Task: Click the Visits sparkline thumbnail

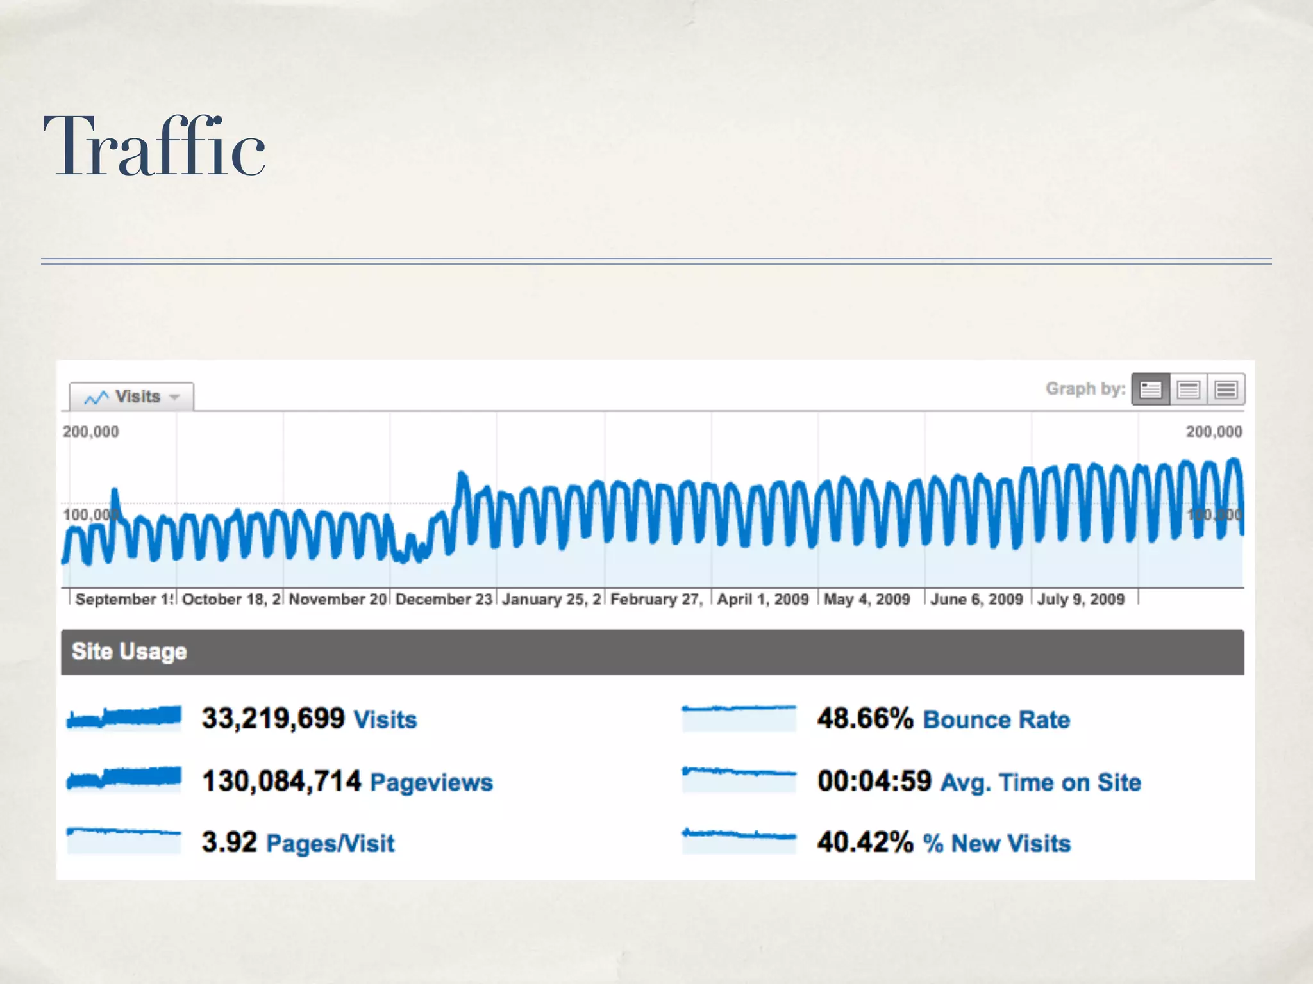Action: coord(124,717)
